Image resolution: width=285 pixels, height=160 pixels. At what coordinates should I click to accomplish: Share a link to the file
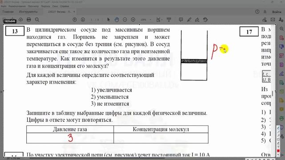[265, 20]
